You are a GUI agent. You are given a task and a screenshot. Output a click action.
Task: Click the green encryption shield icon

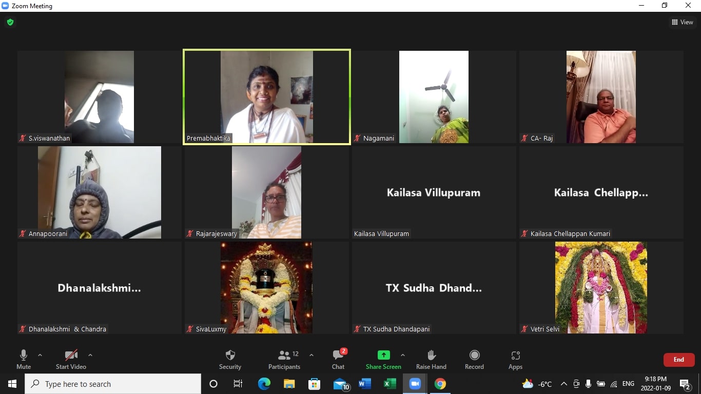[10, 22]
